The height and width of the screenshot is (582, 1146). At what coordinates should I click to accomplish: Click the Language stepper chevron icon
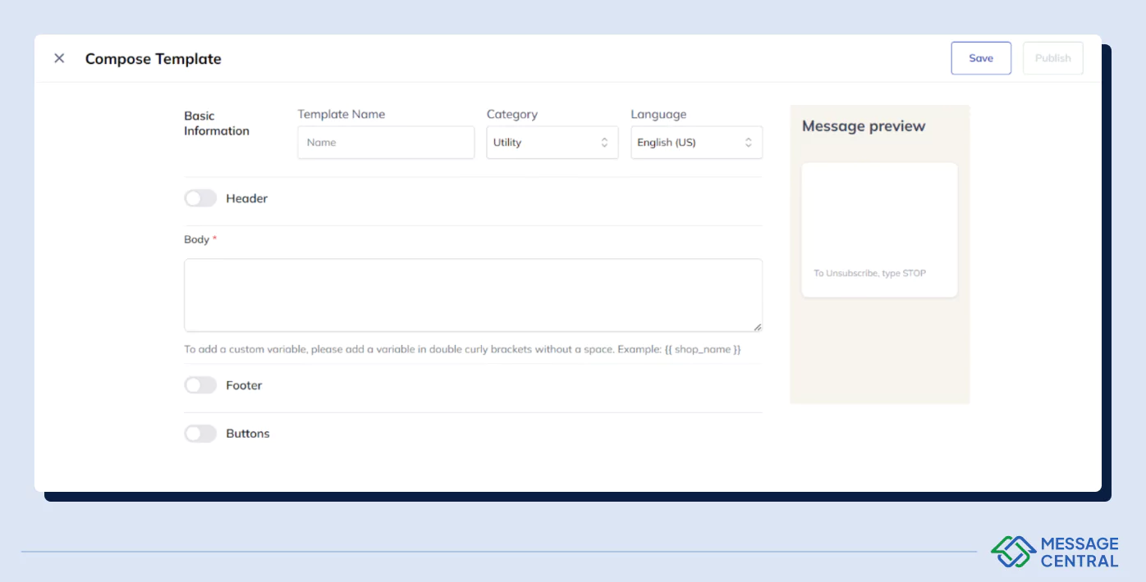tap(748, 142)
